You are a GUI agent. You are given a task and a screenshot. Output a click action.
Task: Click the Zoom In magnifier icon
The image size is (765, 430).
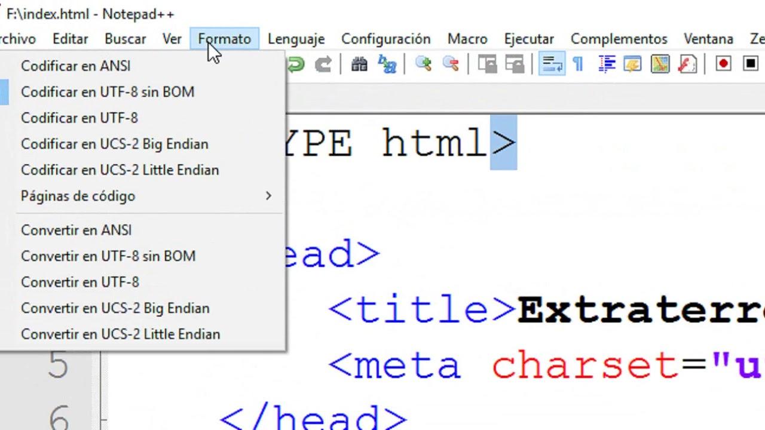[x=424, y=64]
